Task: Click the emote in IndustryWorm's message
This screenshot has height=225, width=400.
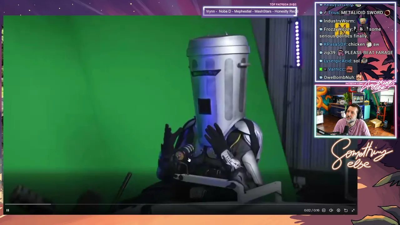Action: pyautogui.click(x=362, y=21)
